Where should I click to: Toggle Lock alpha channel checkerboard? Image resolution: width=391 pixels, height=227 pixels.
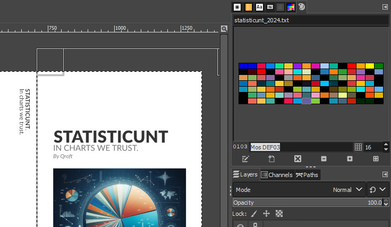pyautogui.click(x=279, y=214)
